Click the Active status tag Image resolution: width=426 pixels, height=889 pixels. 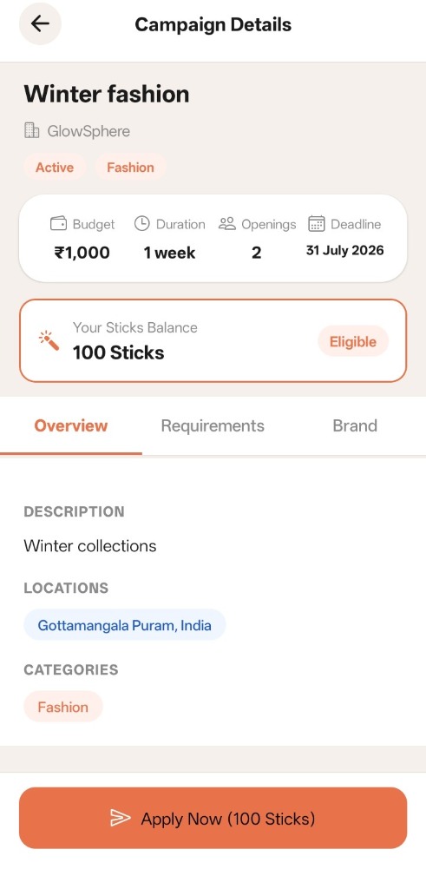55,168
